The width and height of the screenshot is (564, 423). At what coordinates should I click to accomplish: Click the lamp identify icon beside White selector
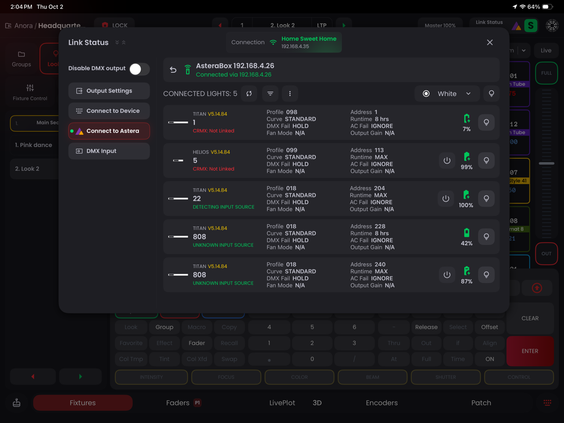pyautogui.click(x=491, y=94)
